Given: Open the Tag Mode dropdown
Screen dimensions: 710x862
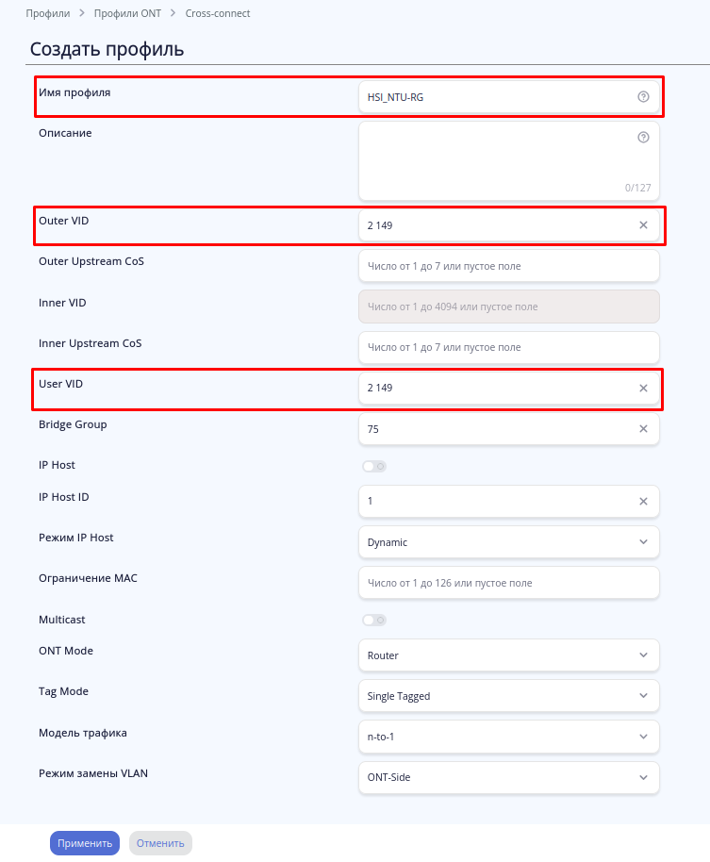Looking at the screenshot, I should point(508,696).
